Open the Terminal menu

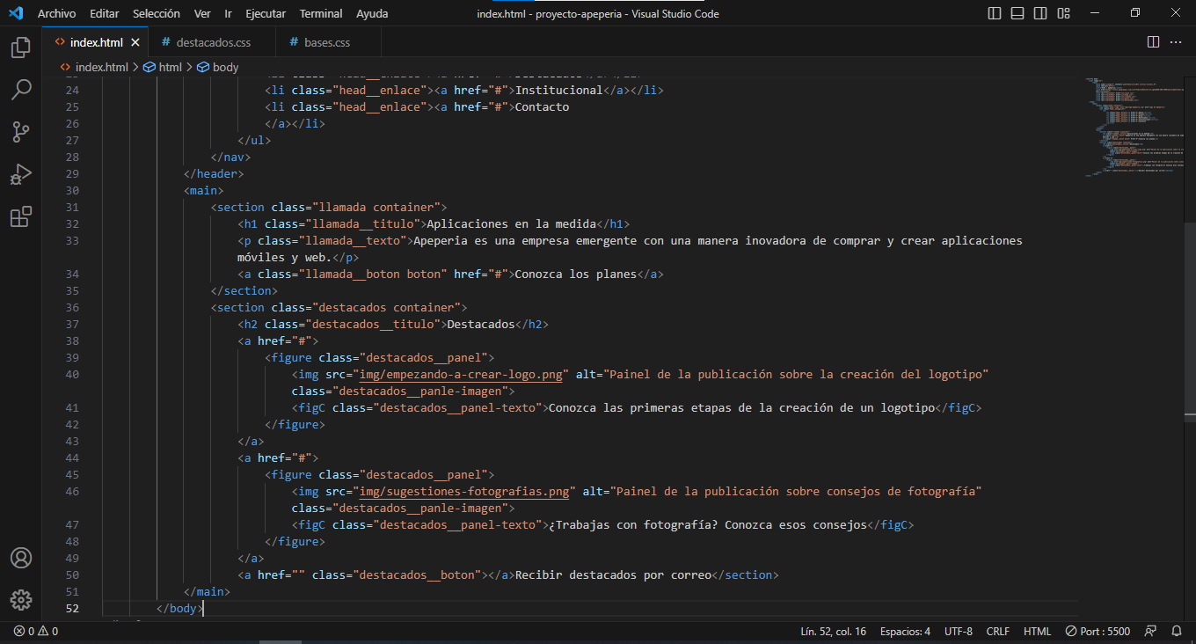point(321,13)
